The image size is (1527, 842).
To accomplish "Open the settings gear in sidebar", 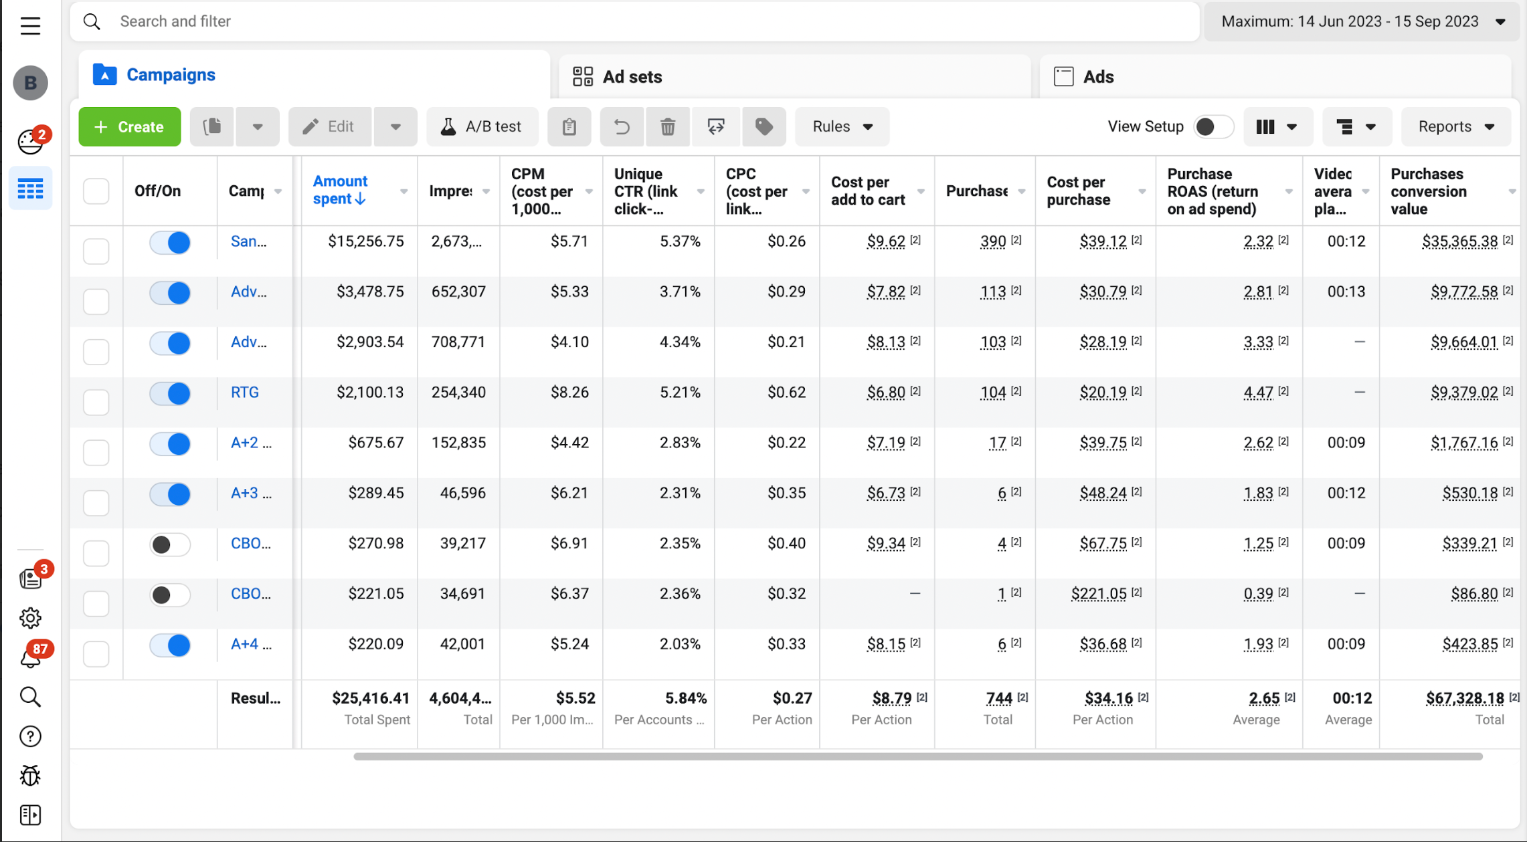I will 30,618.
